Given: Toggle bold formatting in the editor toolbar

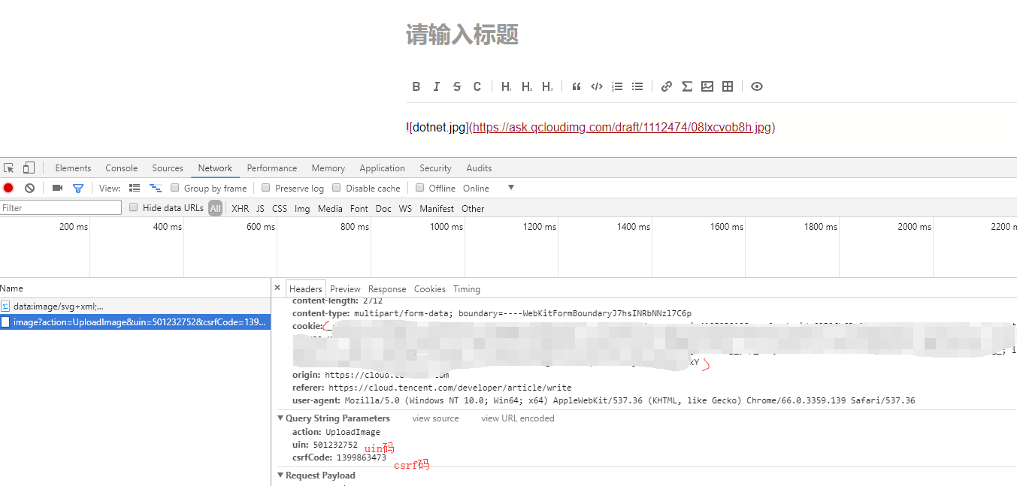Looking at the screenshot, I should [416, 86].
